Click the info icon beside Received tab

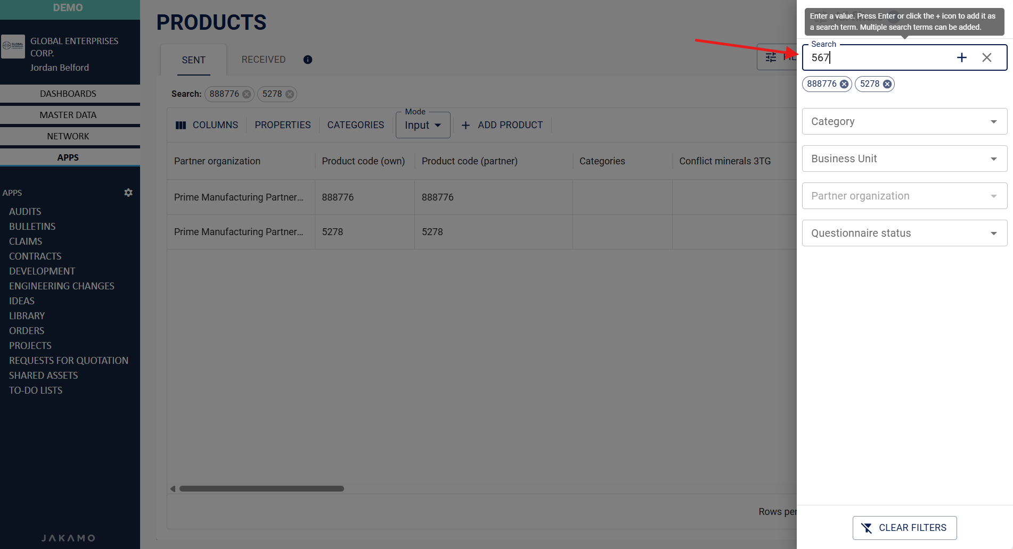click(x=308, y=60)
